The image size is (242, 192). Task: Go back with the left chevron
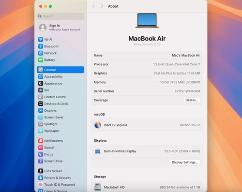coord(93,6)
